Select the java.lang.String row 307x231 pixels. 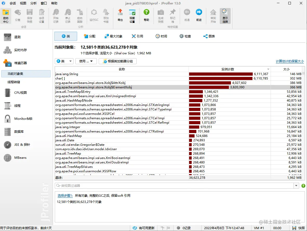104,74
